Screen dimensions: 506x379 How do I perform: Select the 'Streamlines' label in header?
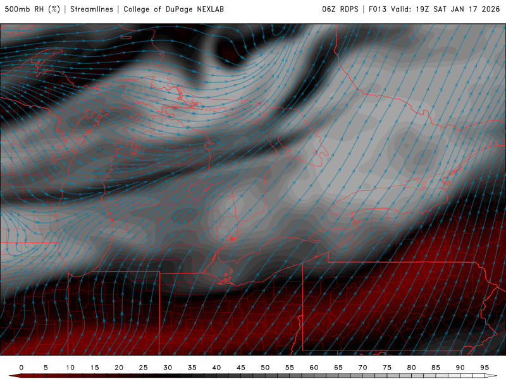coord(92,9)
